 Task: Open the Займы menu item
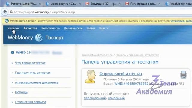91,28
